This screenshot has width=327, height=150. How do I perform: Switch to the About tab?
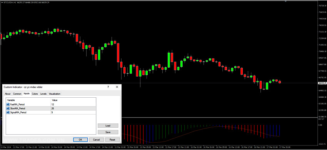coord(8,94)
